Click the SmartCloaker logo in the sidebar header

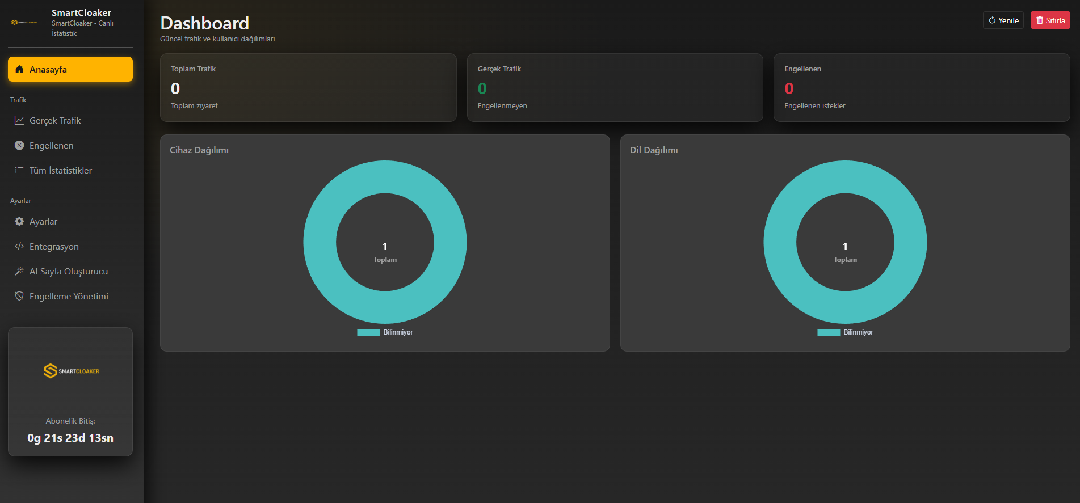[24, 23]
